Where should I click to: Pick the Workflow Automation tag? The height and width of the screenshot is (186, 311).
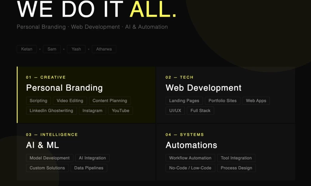click(x=190, y=158)
